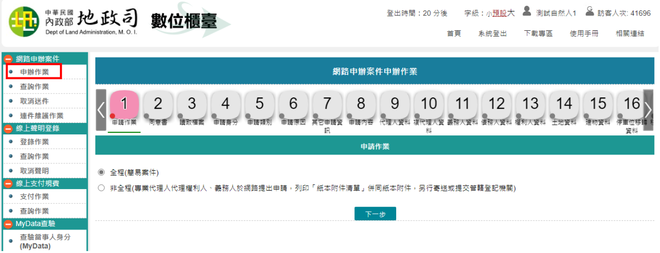Screen dimensions: 660x253
Task: Set font size to 預設
Action: [x=499, y=13]
